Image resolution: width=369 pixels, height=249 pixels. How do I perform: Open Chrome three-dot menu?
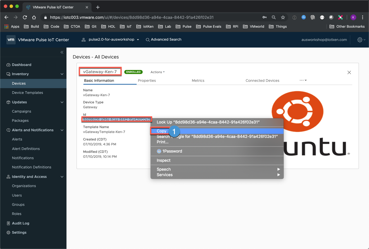[x=363, y=17]
